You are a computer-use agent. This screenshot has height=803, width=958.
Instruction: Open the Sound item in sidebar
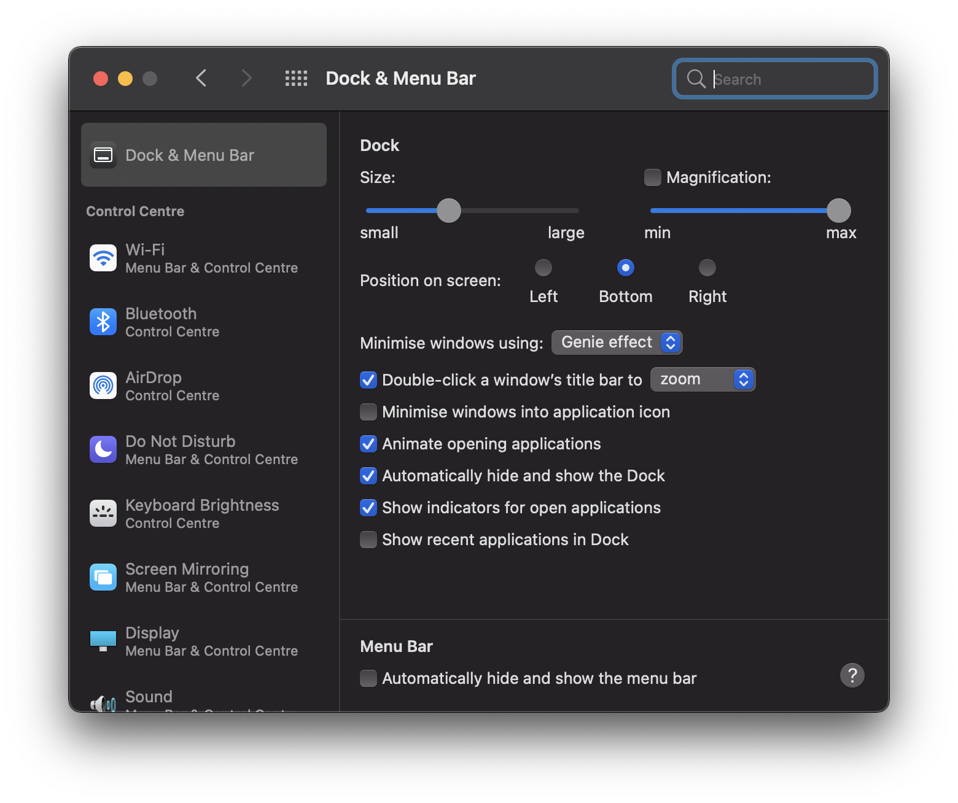[x=149, y=697]
